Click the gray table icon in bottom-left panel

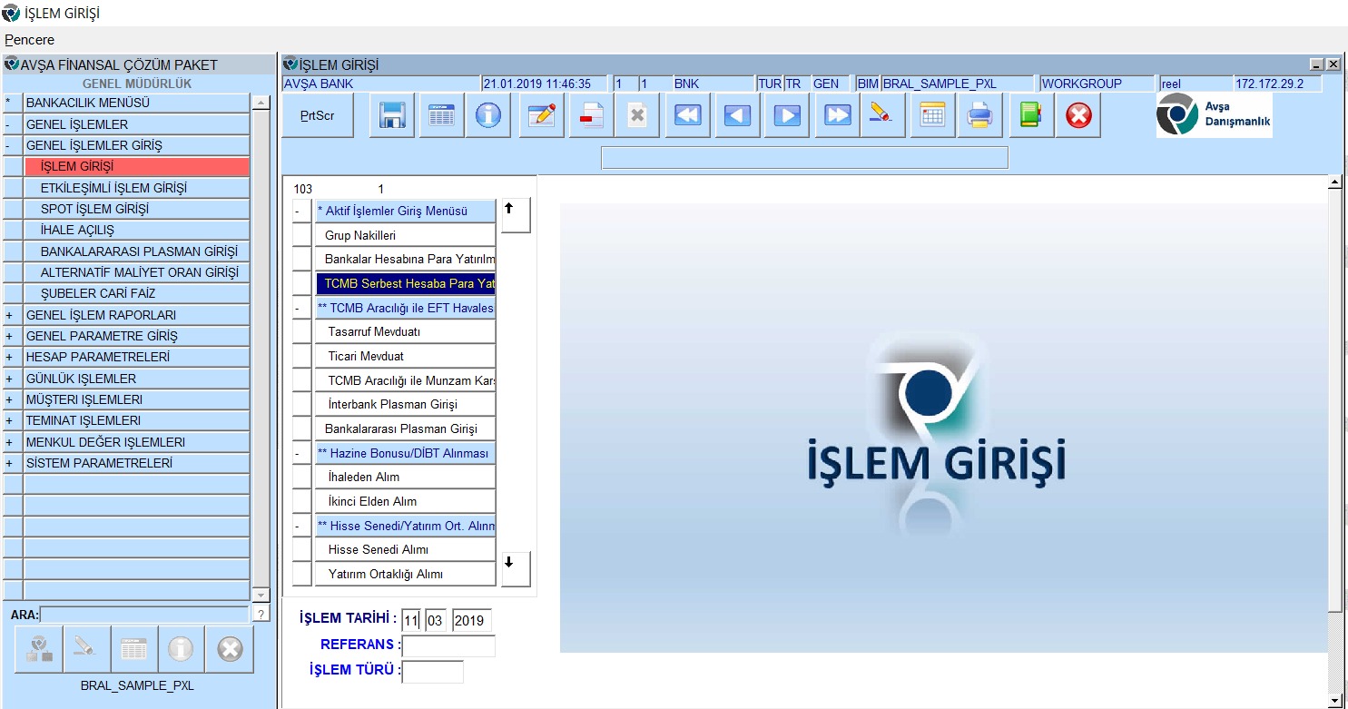coord(133,648)
